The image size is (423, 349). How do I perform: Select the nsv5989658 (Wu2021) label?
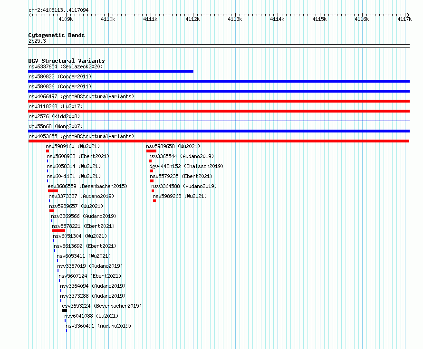pyautogui.click(x=173, y=146)
